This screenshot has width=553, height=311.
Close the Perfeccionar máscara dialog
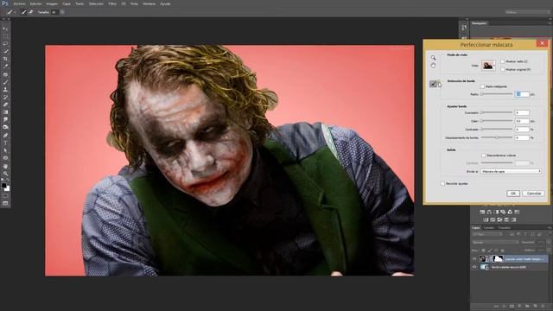(x=542, y=43)
